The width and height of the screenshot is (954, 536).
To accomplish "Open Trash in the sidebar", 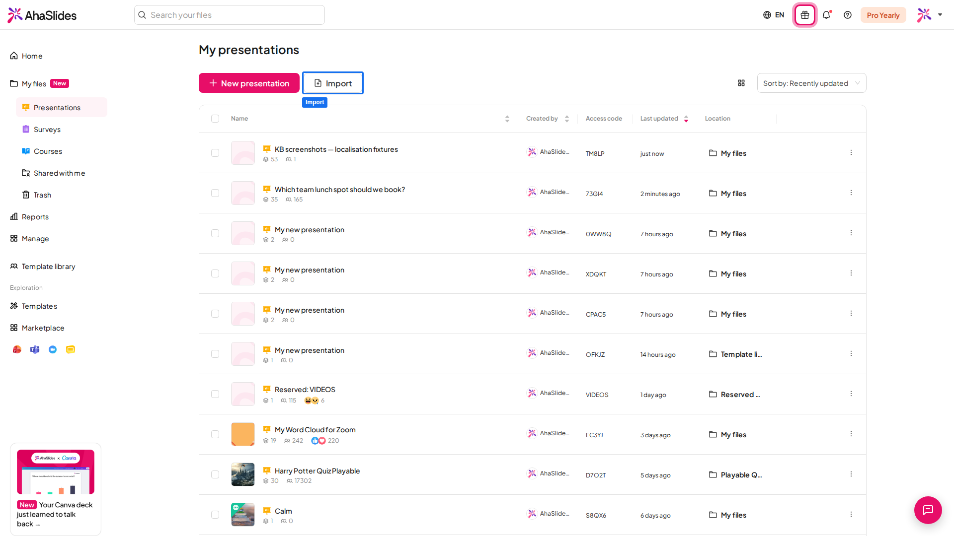I will coord(62,195).
